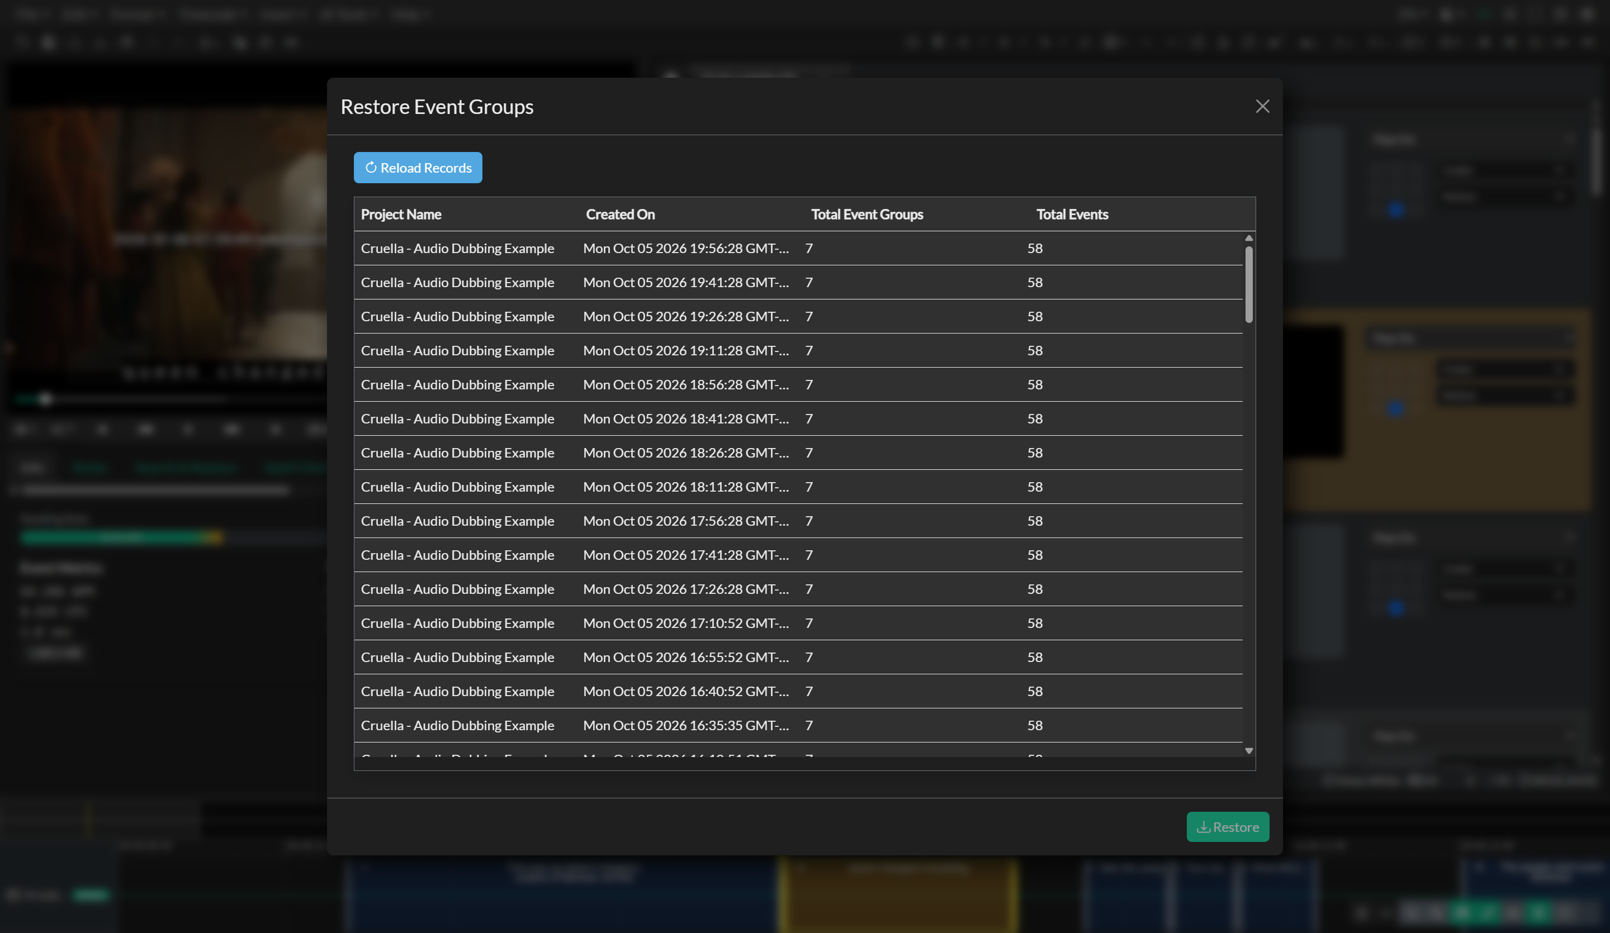Click the records table scrollbar thumb
The image size is (1610, 933).
tap(1248, 284)
